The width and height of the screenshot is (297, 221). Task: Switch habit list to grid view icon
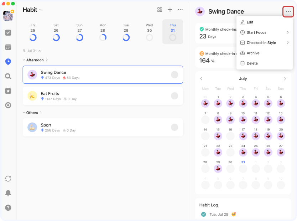160,10
